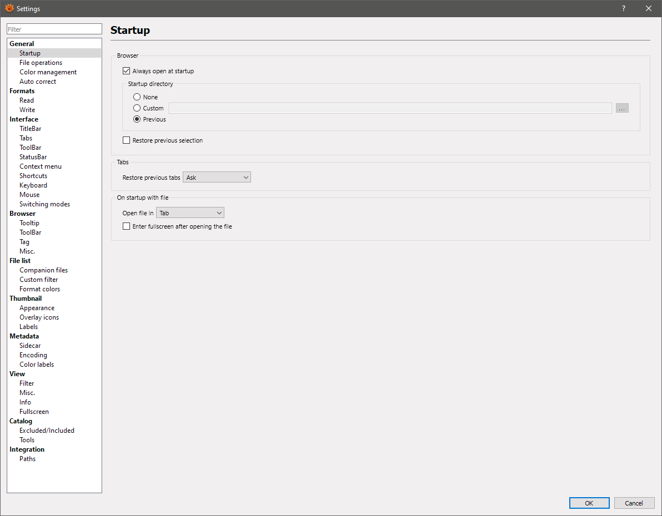Screen dimensions: 662x516
Task: Open Context menu settings
Action: pos(41,166)
